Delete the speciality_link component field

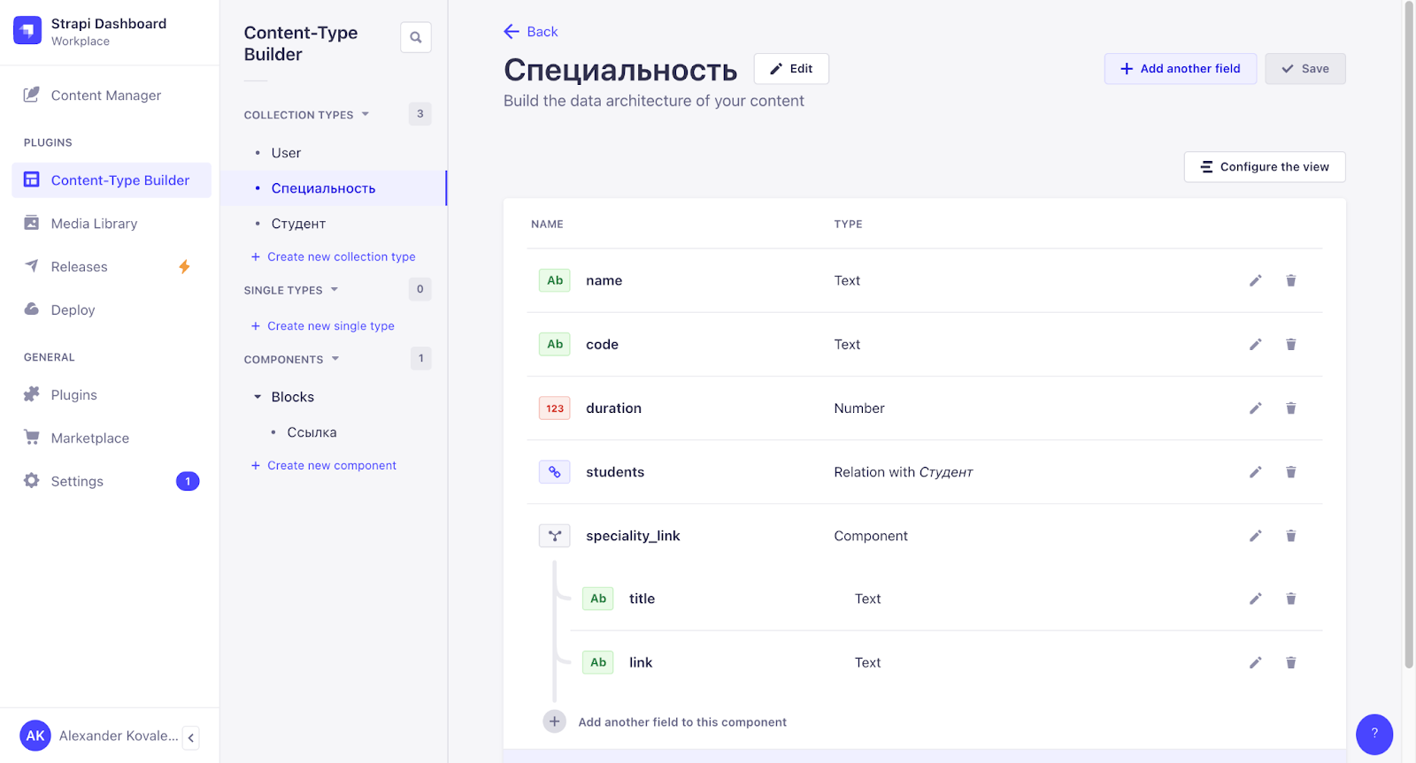(1291, 536)
